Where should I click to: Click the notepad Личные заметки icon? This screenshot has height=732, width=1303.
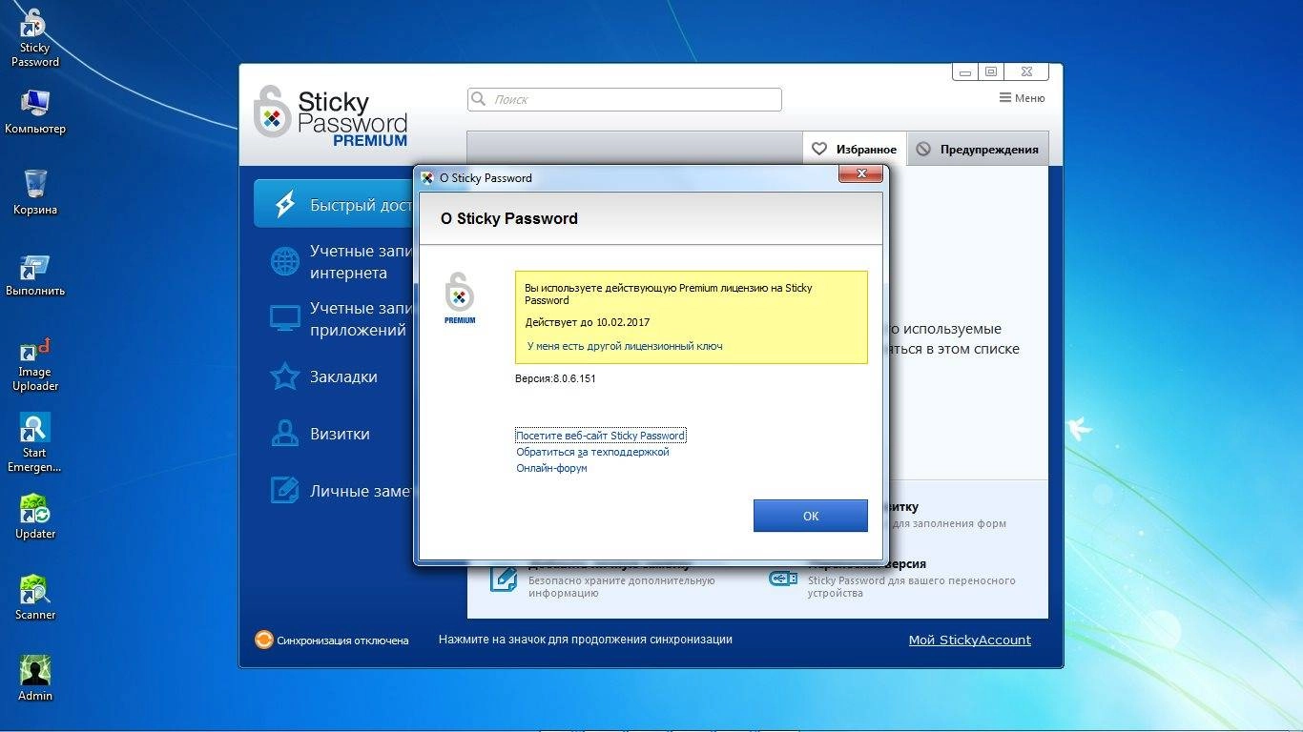[x=285, y=491]
